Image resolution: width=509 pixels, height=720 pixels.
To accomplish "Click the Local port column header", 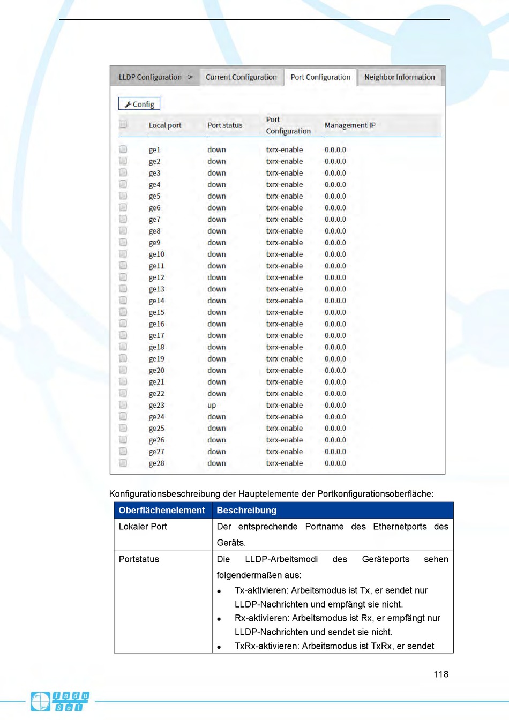I will [165, 125].
